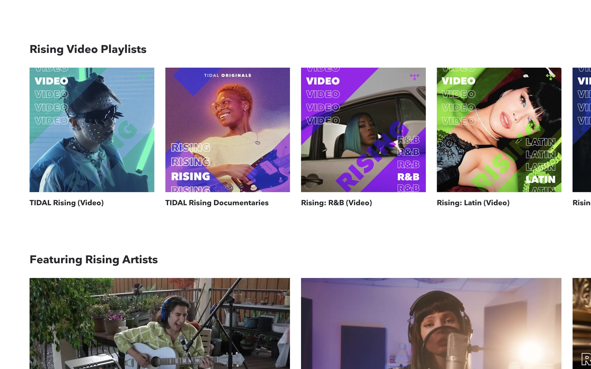
Task: Click the TIDAL logo on R&B cover
Action: point(414,77)
